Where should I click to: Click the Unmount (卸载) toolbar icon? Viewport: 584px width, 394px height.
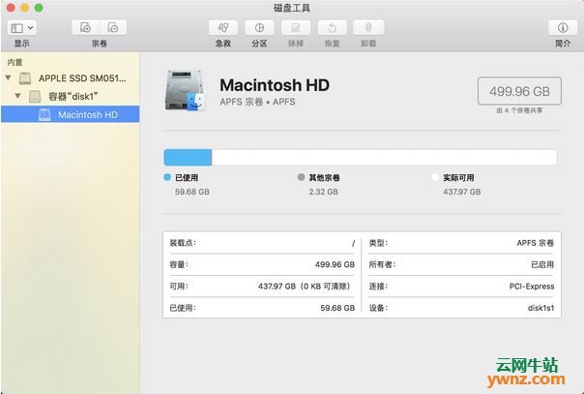click(x=368, y=27)
